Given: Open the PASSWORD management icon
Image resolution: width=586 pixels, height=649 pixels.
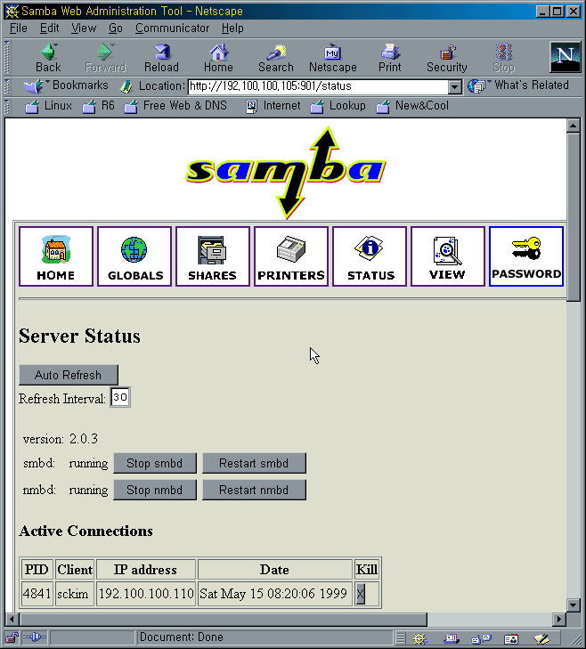Looking at the screenshot, I should [x=526, y=256].
